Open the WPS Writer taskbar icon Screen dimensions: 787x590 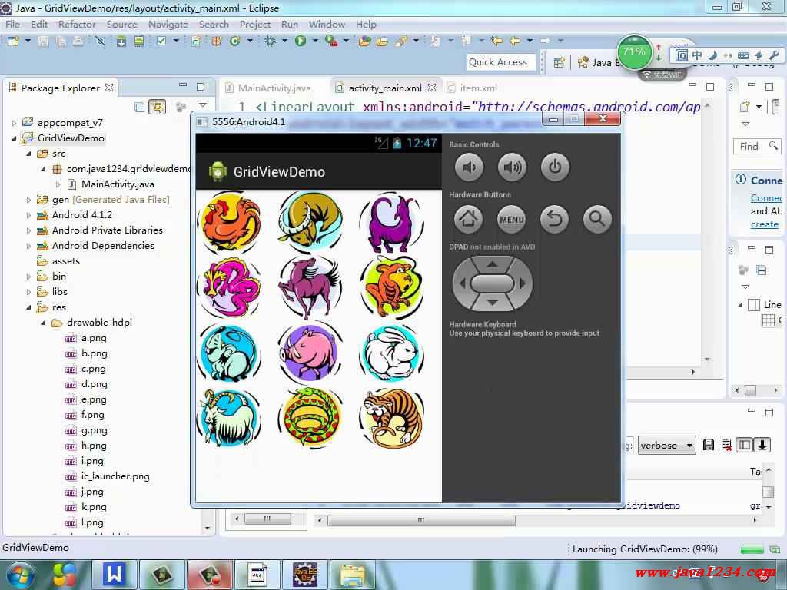pyautogui.click(x=114, y=574)
